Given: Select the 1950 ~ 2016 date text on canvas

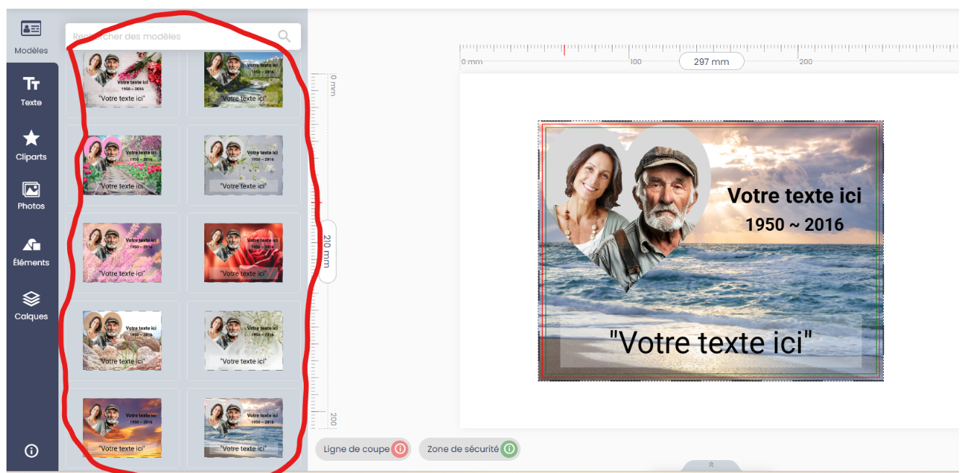Looking at the screenshot, I should [794, 224].
